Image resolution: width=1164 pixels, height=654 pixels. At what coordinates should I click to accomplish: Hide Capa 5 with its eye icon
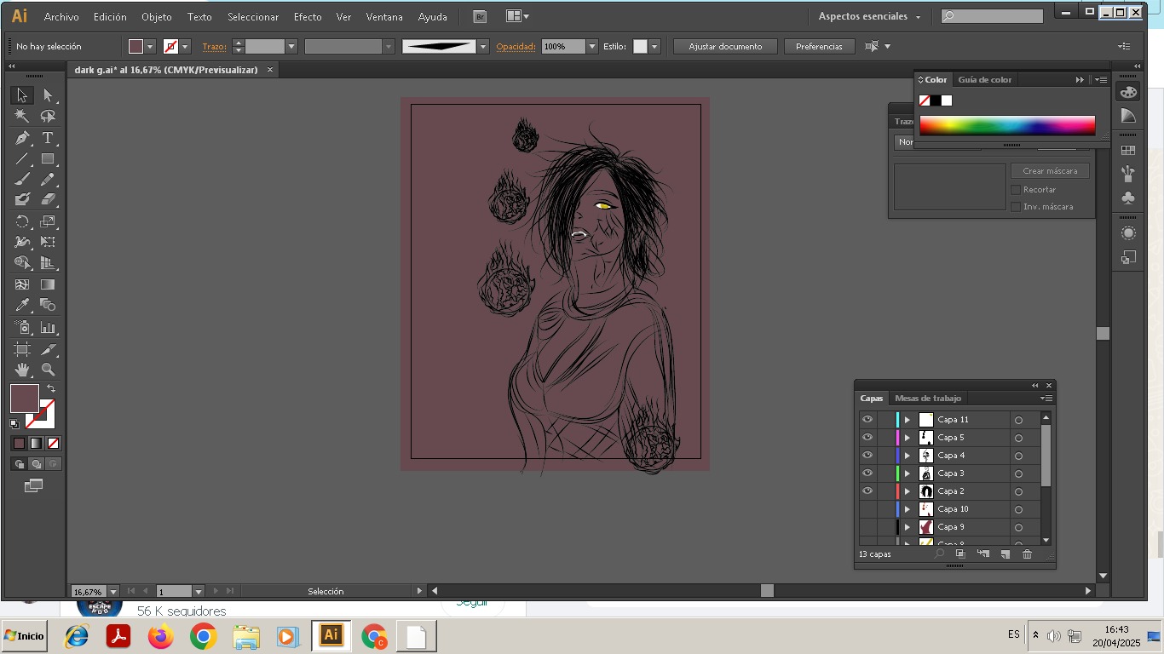click(867, 437)
